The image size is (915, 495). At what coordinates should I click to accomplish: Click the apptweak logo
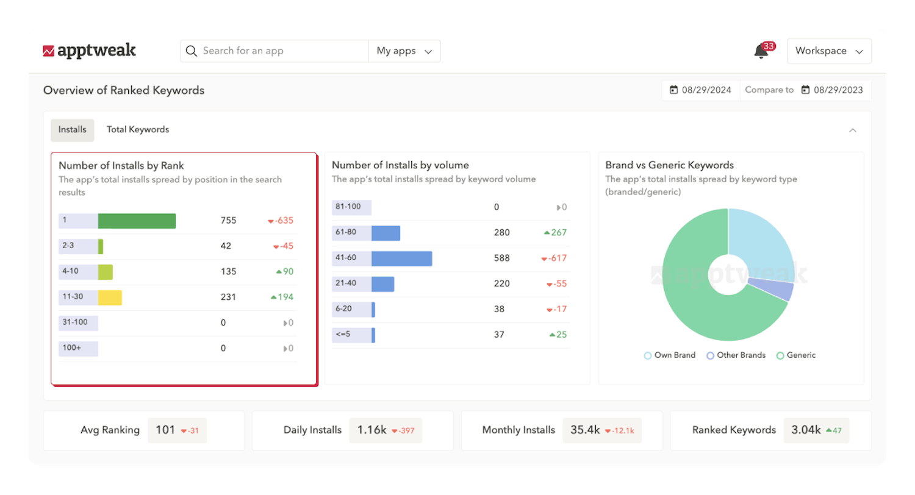click(90, 51)
